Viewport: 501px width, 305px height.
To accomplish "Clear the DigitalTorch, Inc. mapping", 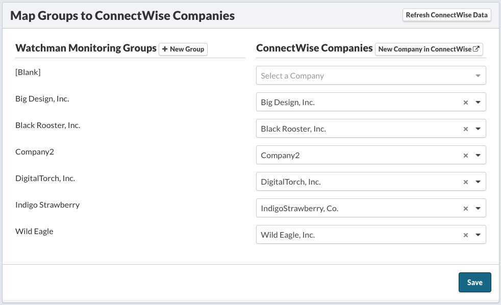I will [465, 182].
